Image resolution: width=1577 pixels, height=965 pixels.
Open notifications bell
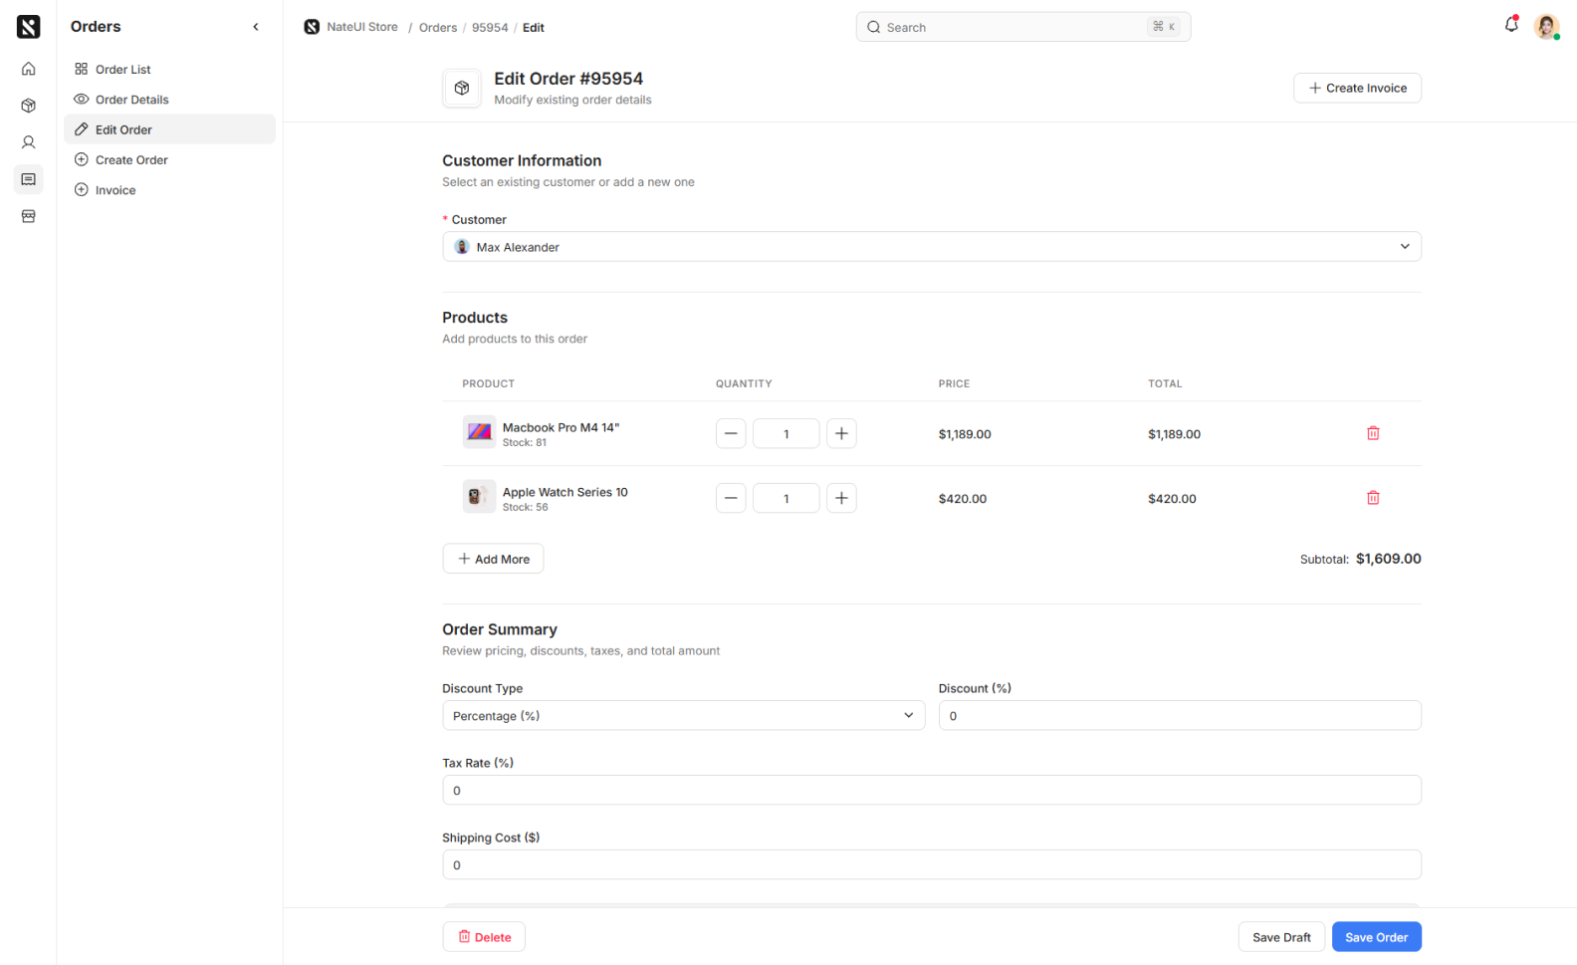click(x=1511, y=25)
